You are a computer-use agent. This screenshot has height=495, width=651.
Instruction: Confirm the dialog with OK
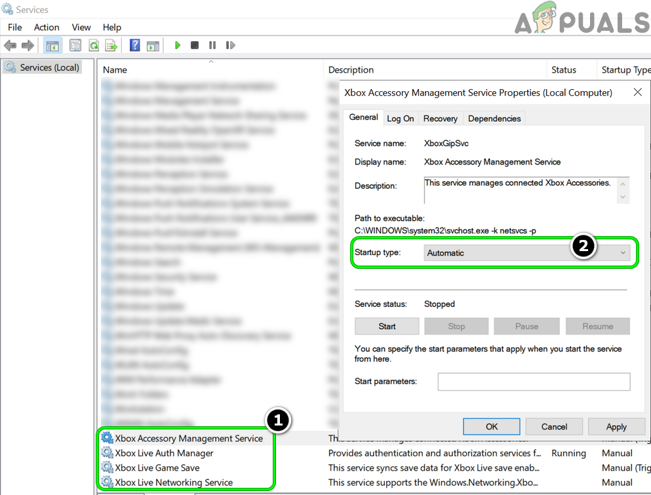(492, 426)
